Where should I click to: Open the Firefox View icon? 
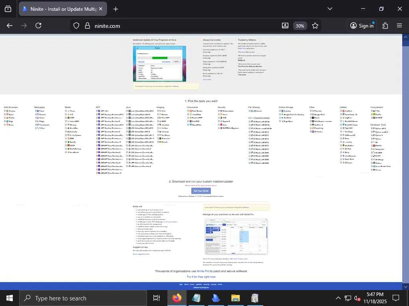[8, 9]
